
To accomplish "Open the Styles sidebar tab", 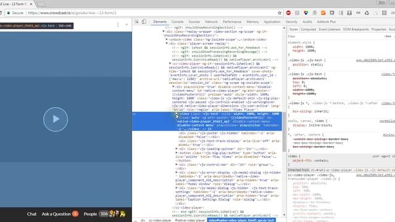I will [x=294, y=30].
